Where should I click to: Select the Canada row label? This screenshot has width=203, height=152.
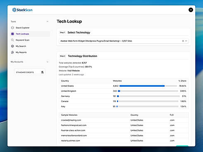point(64,101)
